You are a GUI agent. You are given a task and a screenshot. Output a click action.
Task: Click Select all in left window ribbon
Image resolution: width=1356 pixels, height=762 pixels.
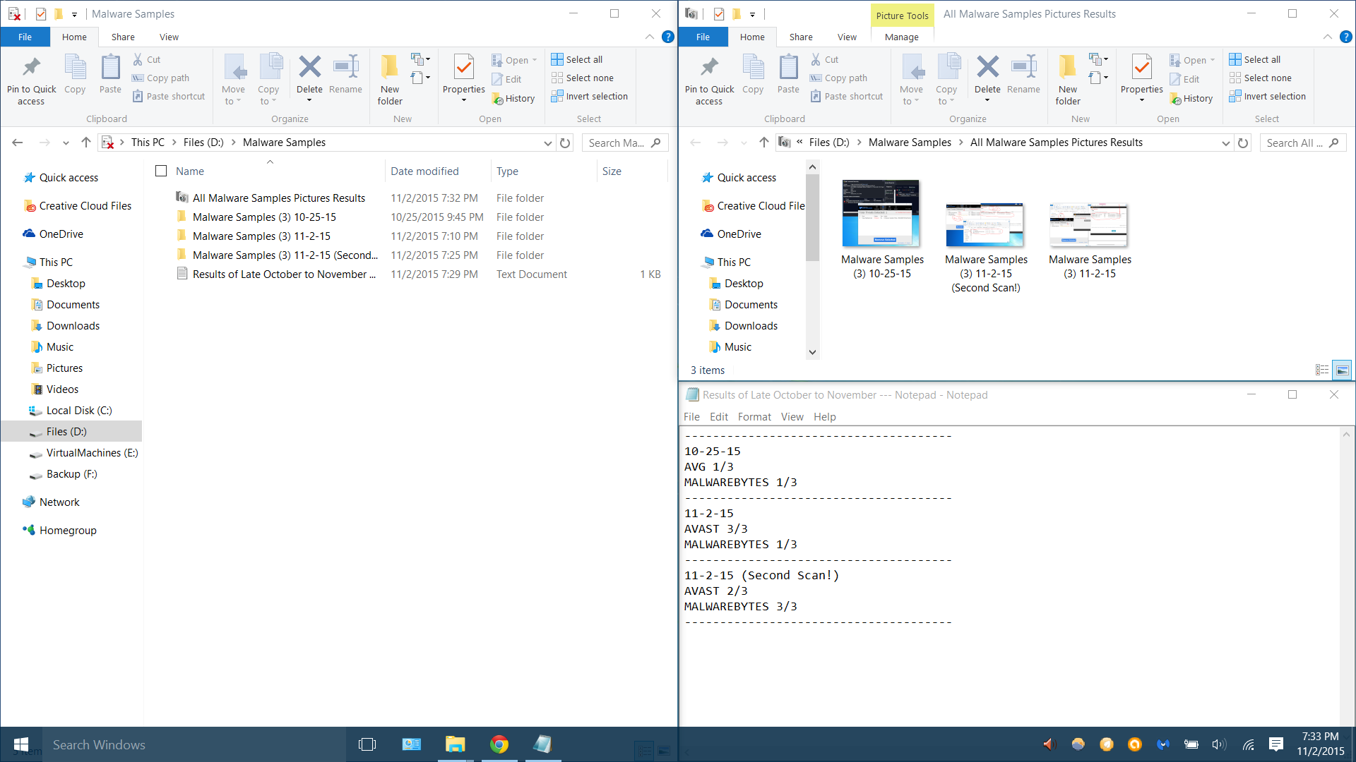pyautogui.click(x=577, y=59)
